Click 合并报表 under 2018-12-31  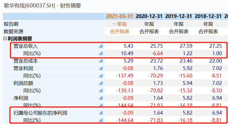point(208,31)
